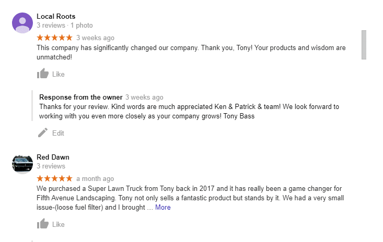This screenshot has width=383, height=242.
Task: Click the five-star rating of Local Roots review
Action: pos(55,38)
